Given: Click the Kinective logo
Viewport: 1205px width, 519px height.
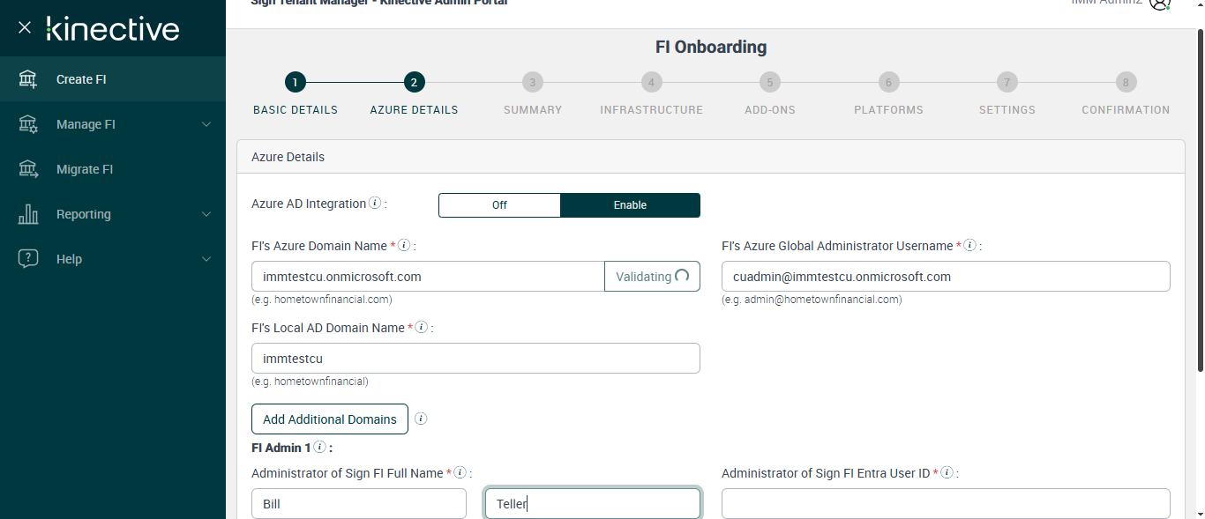Looking at the screenshot, I should pyautogui.click(x=112, y=28).
